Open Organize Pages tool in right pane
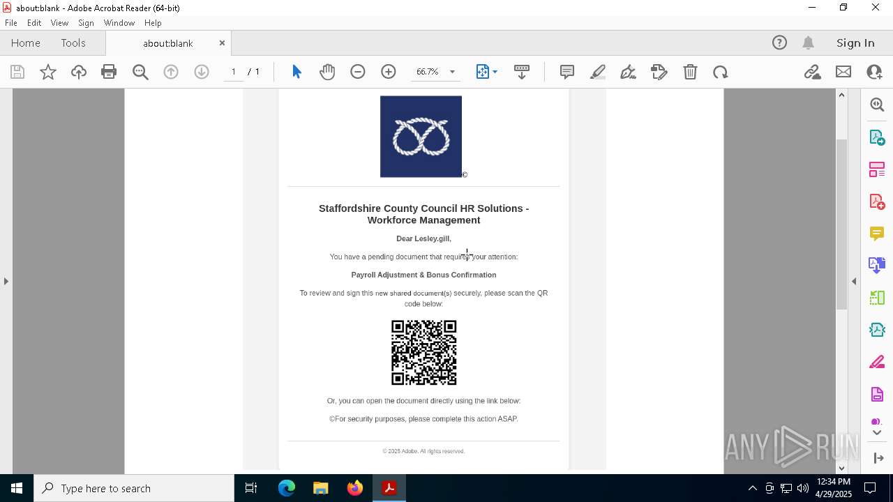This screenshot has width=893, height=502. click(x=877, y=298)
